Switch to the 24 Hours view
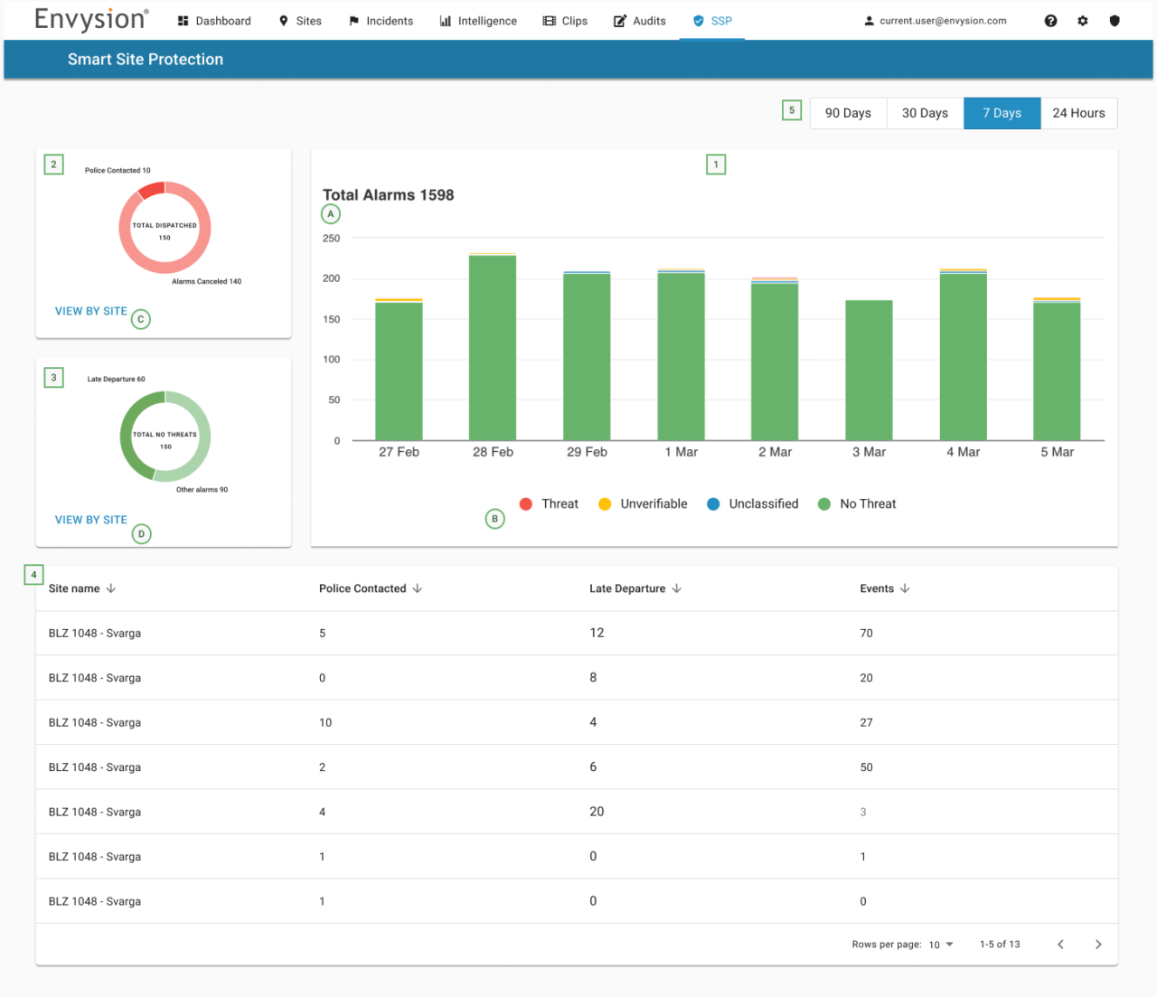This screenshot has width=1157, height=997. click(x=1078, y=112)
